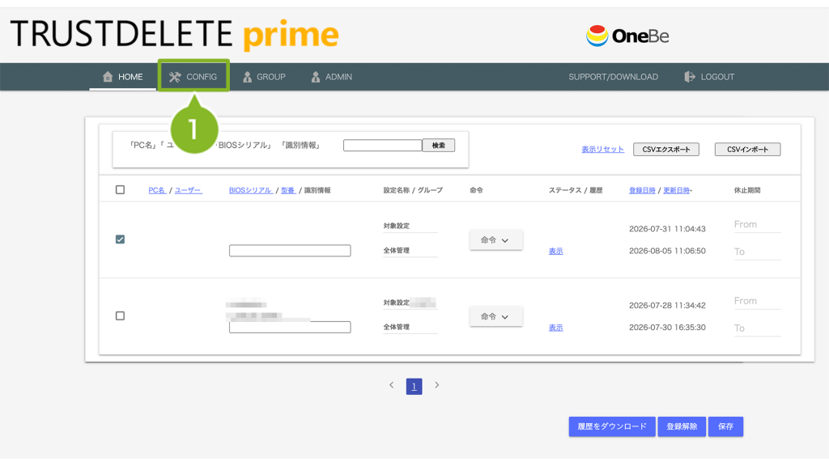Click the OneBe logo

[x=627, y=36]
